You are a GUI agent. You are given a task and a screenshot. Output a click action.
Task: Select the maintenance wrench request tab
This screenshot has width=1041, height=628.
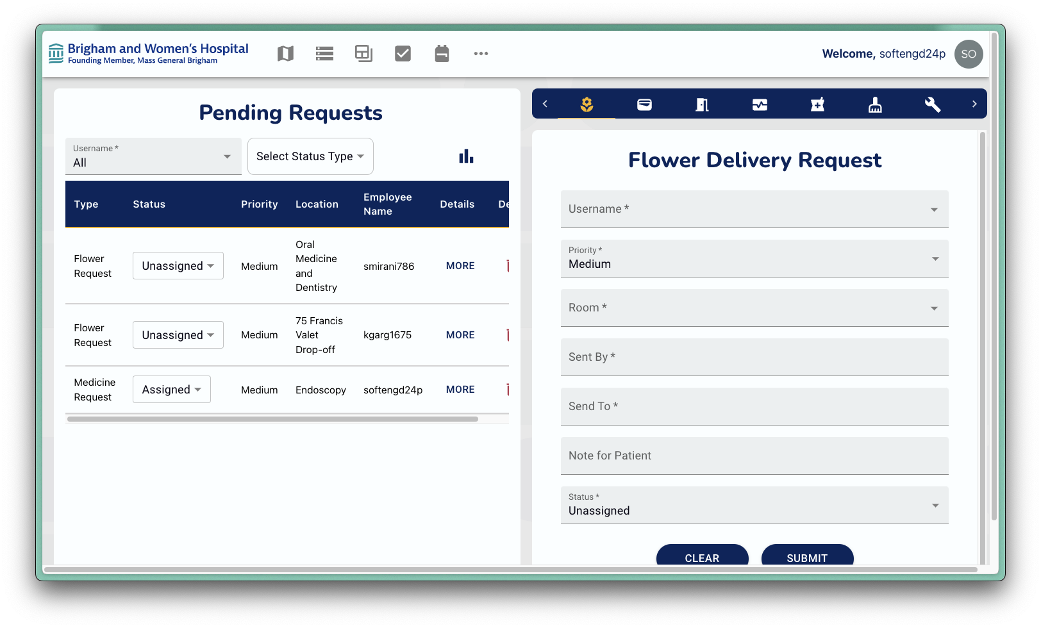[x=932, y=104]
